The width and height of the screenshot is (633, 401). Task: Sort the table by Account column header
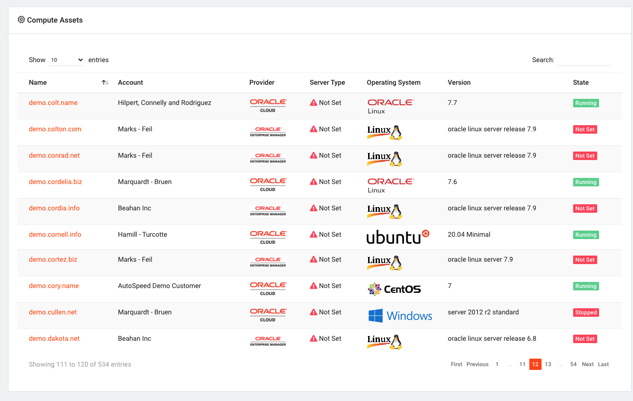tap(131, 82)
